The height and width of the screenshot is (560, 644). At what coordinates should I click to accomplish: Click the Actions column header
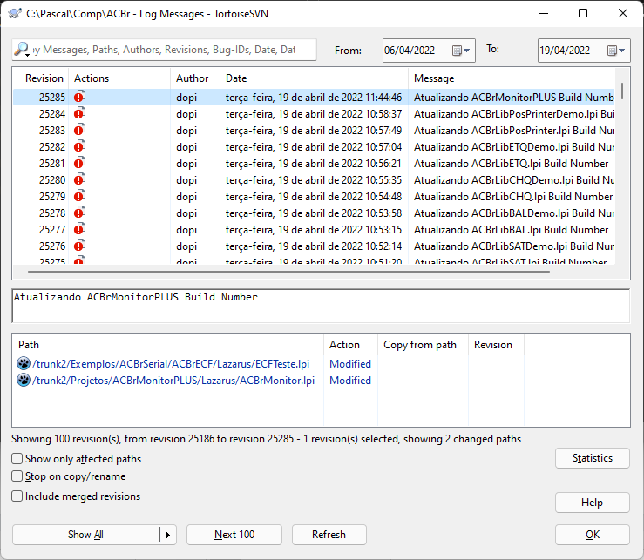119,78
